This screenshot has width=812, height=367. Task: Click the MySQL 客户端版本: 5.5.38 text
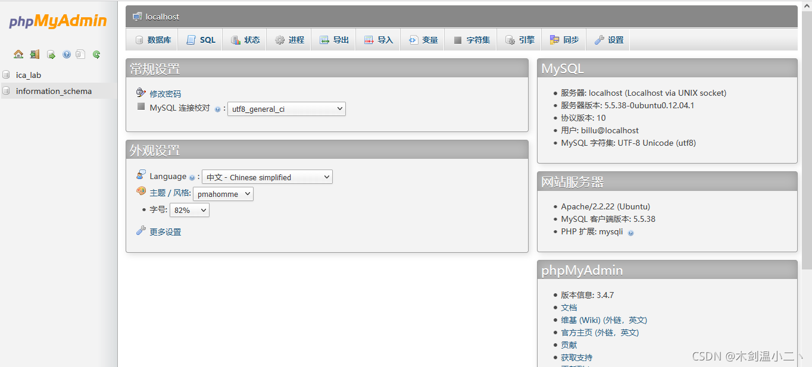608,219
